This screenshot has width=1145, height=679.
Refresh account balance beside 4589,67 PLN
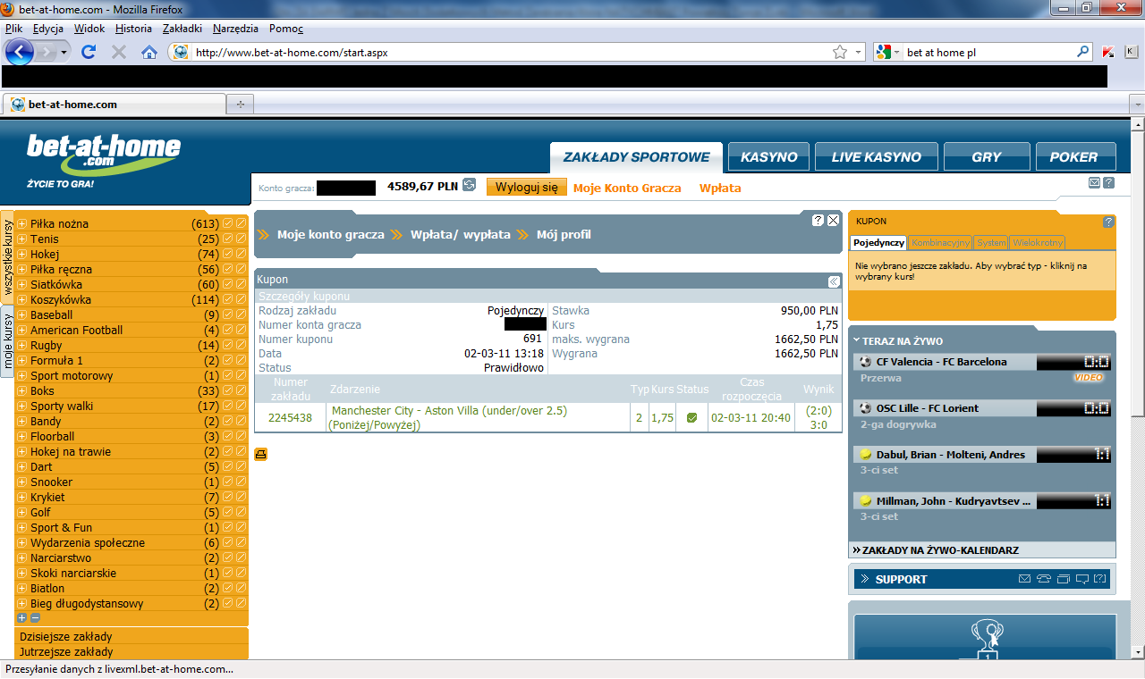tap(470, 187)
